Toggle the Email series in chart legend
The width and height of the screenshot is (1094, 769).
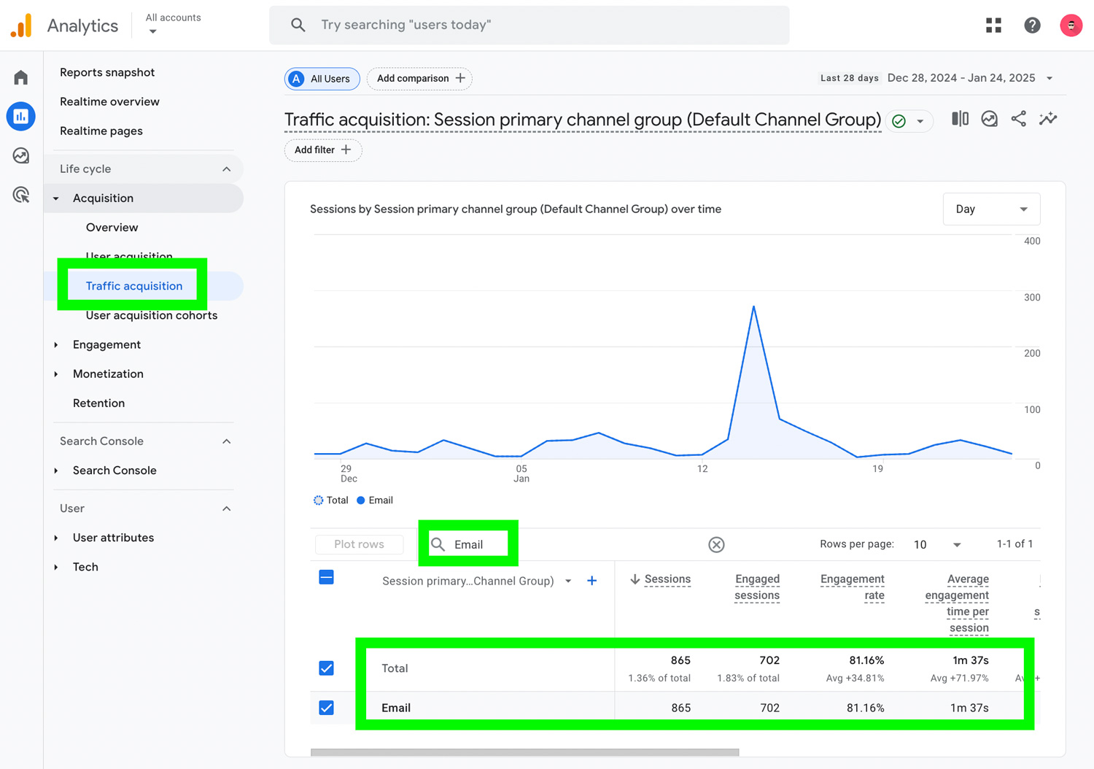[375, 501]
